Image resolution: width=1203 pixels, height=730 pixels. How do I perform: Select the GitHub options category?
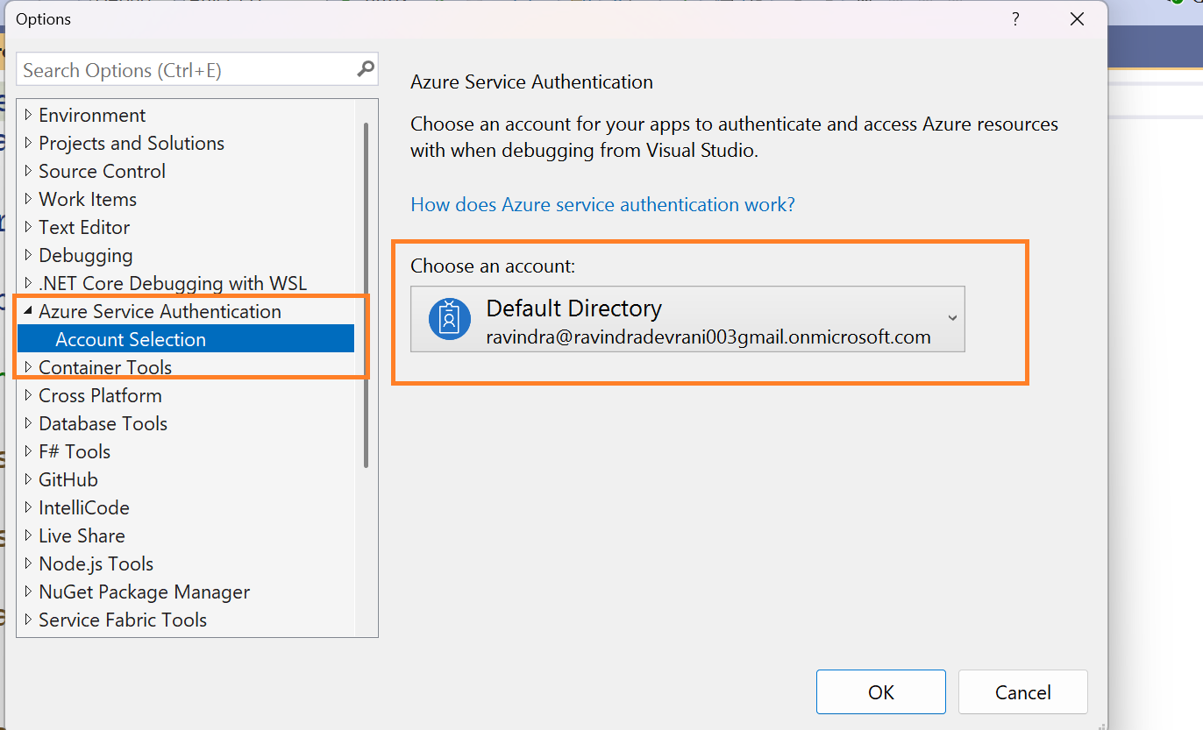[x=68, y=479]
